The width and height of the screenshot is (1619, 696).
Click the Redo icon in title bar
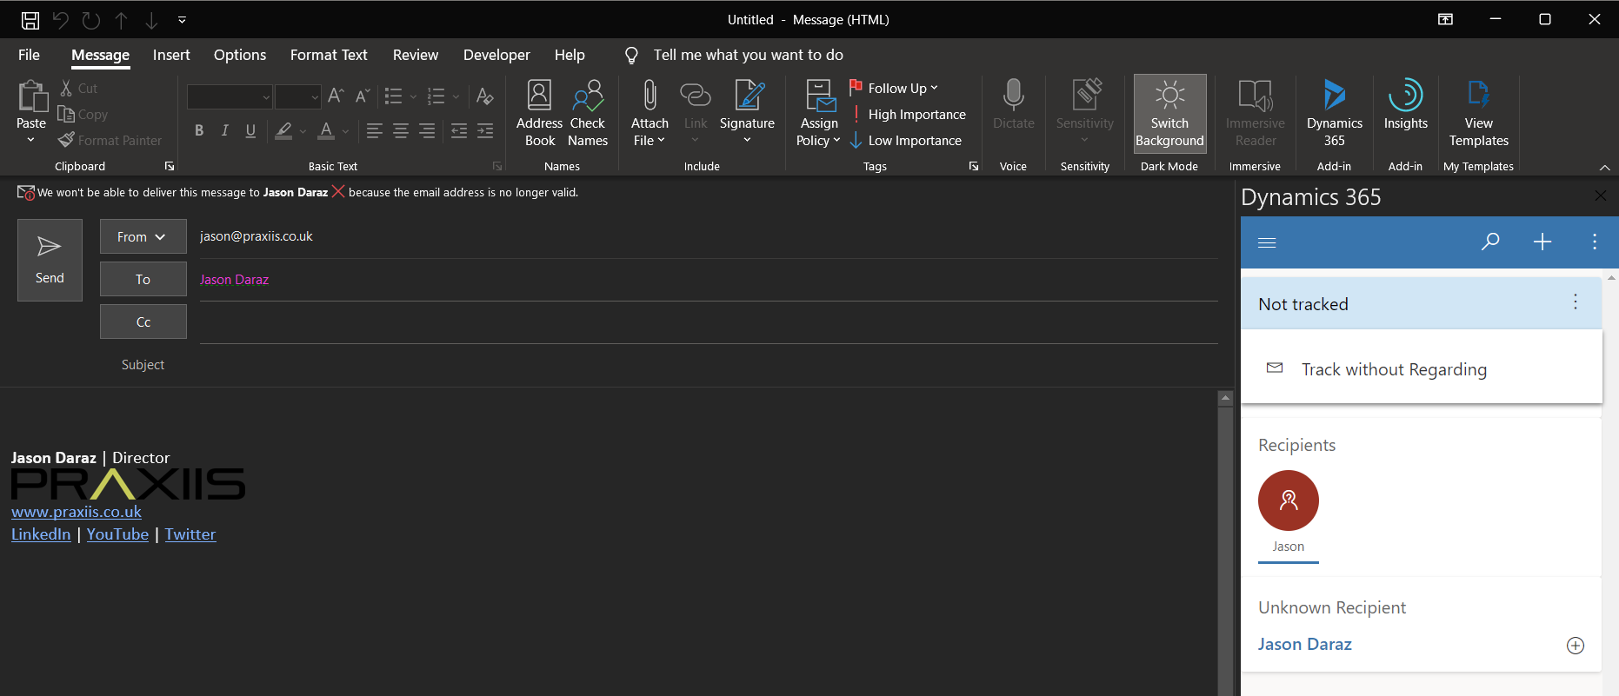pyautogui.click(x=90, y=20)
